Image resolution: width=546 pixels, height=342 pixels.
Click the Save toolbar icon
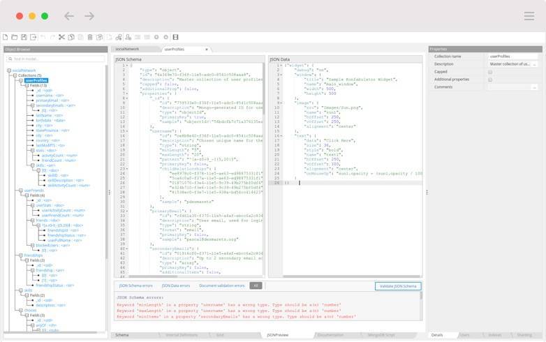click(x=24, y=37)
